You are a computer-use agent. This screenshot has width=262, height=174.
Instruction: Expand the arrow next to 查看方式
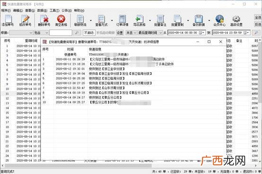pos(112,20)
